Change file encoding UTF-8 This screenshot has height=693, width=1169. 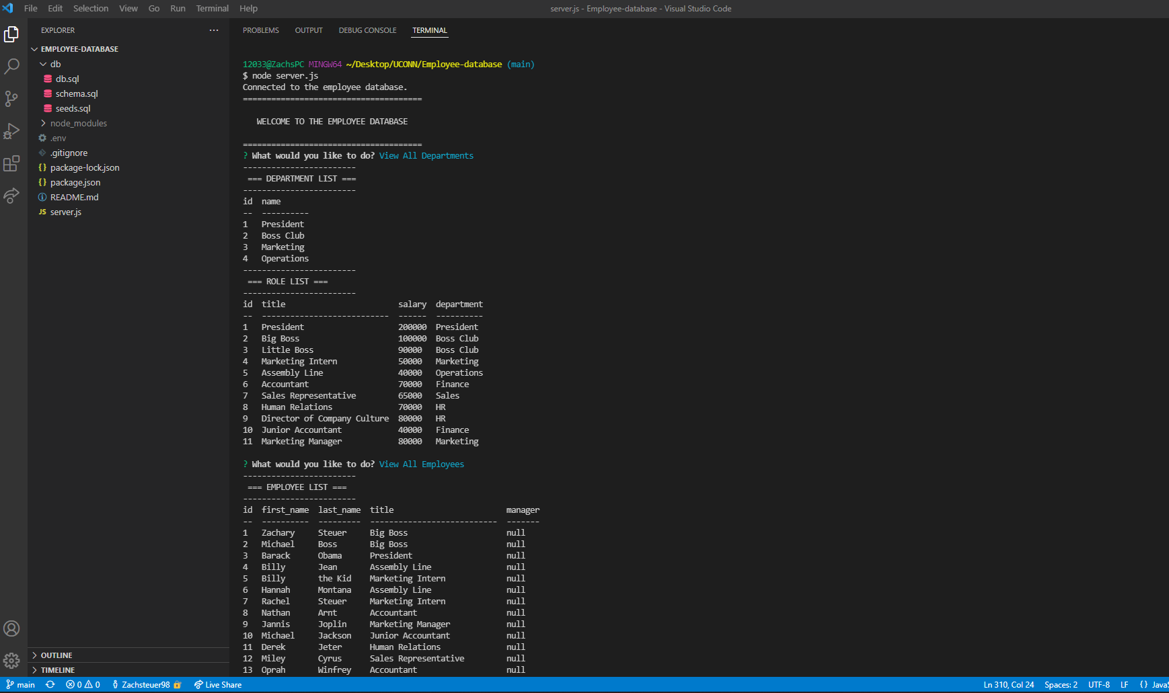pos(1099,685)
